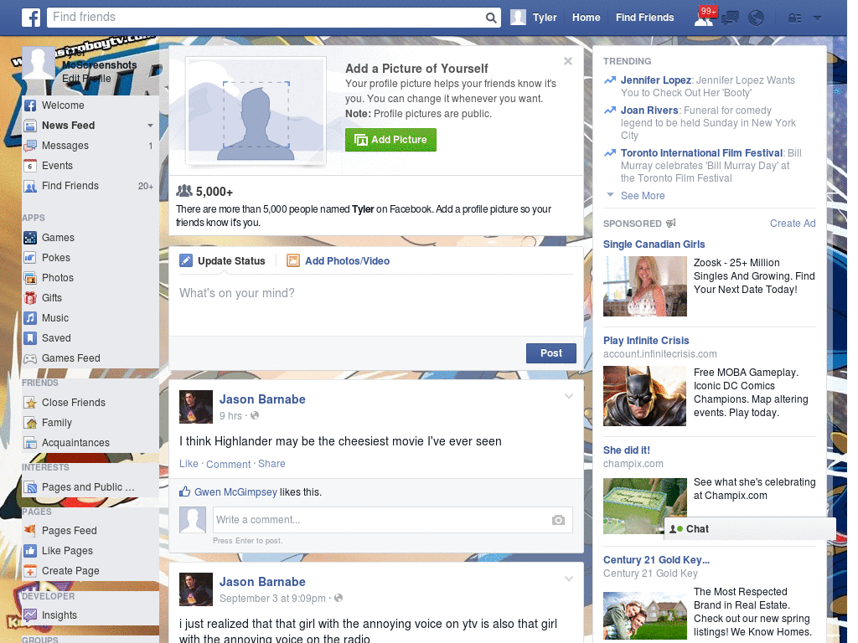Image resolution: width=858 pixels, height=643 pixels.
Task: Open Jason Barnabe's name on Highlander post
Action: tap(262, 399)
